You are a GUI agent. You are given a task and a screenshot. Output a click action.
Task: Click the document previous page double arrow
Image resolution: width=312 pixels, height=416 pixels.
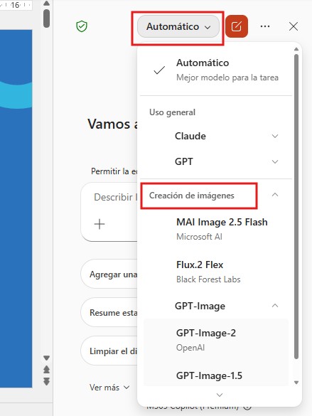pyautogui.click(x=46, y=369)
